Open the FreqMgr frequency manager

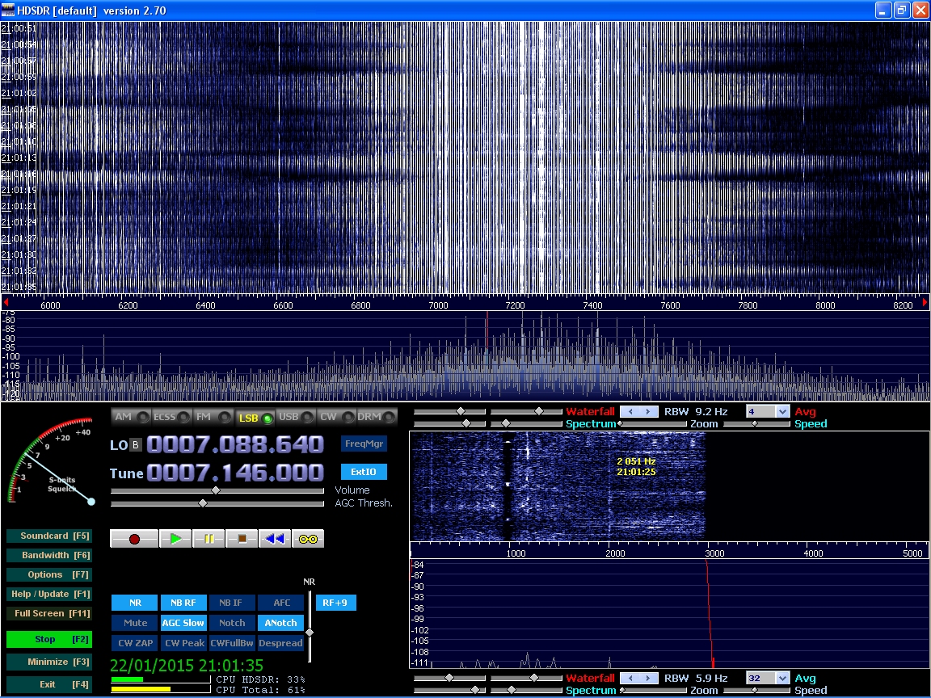[364, 444]
